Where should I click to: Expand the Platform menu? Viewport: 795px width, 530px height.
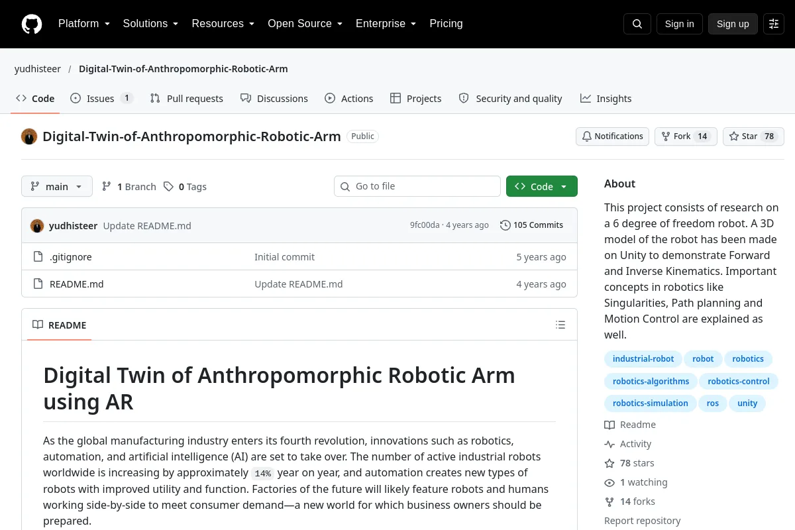tap(84, 24)
